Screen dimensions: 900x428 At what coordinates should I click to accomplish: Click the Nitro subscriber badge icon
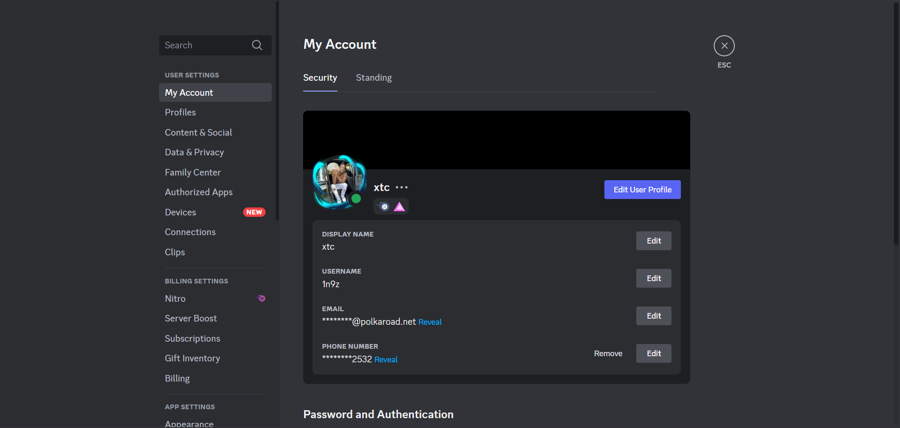coord(383,206)
